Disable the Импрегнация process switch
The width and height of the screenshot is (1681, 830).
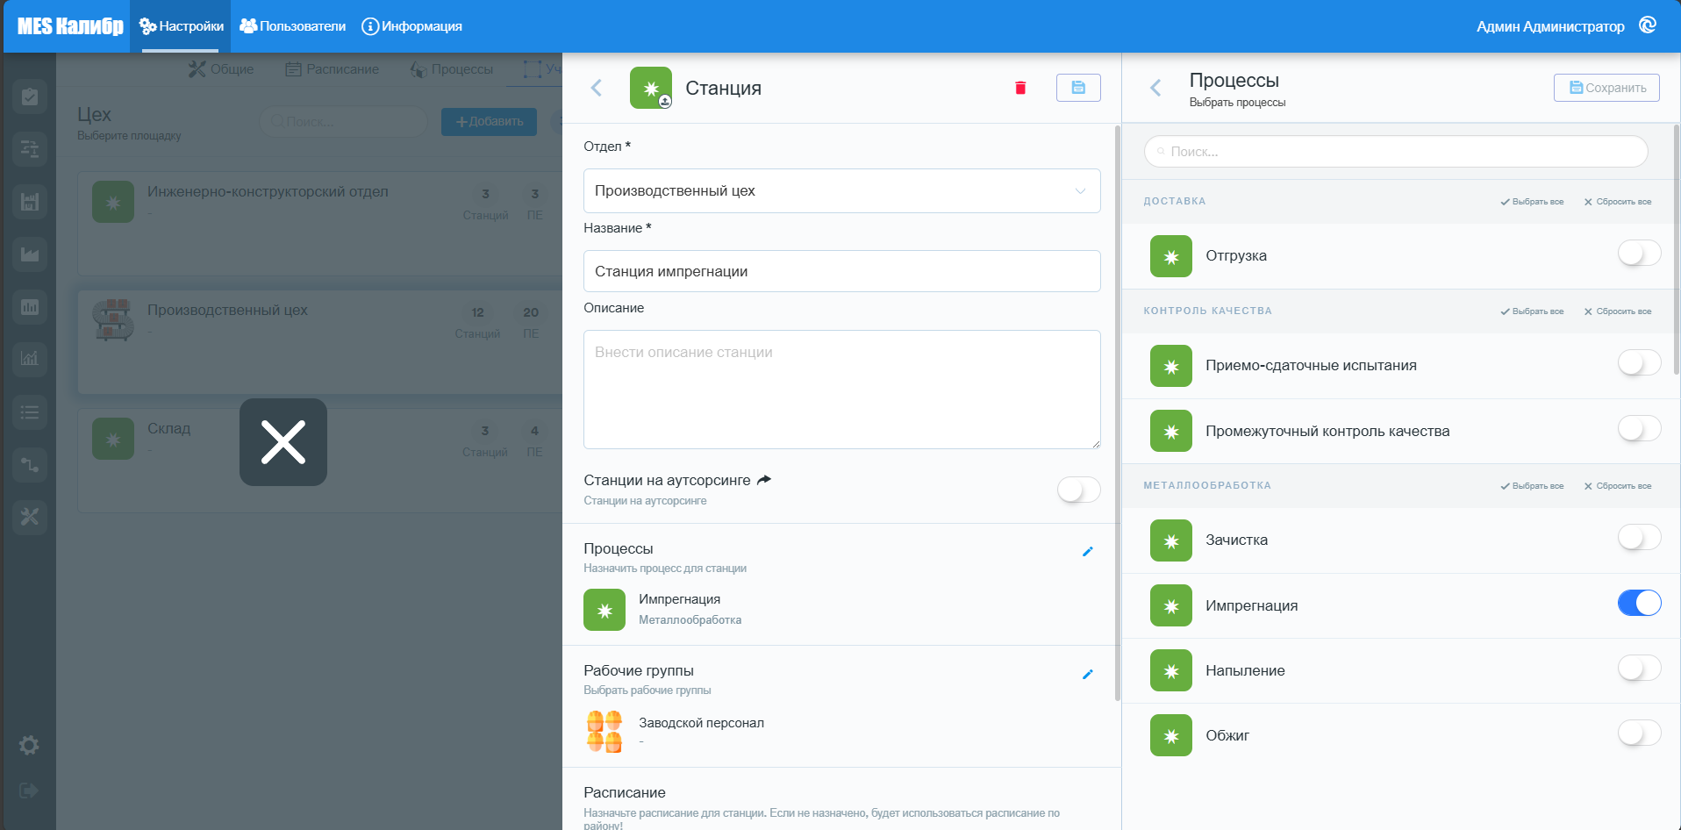1639,603
